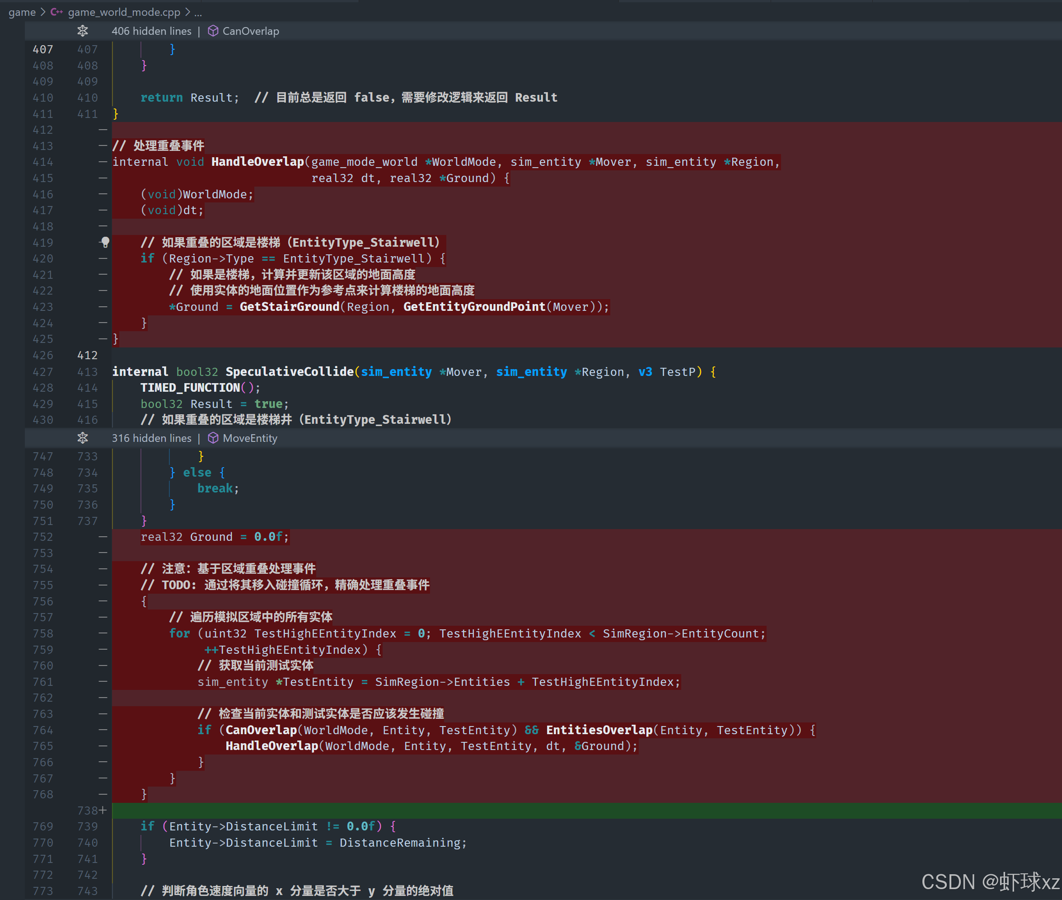Reveal the 316 hidden lines
The image size is (1062, 900).
tap(151, 438)
